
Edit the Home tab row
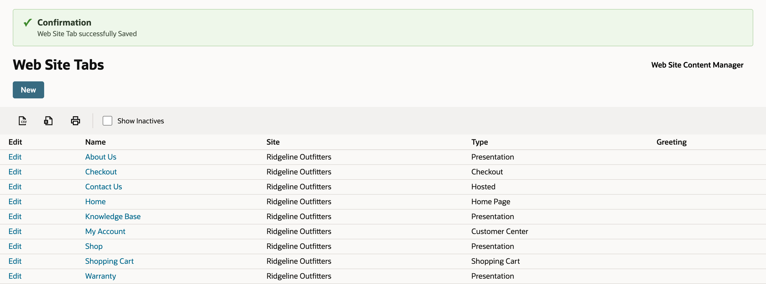(x=15, y=201)
